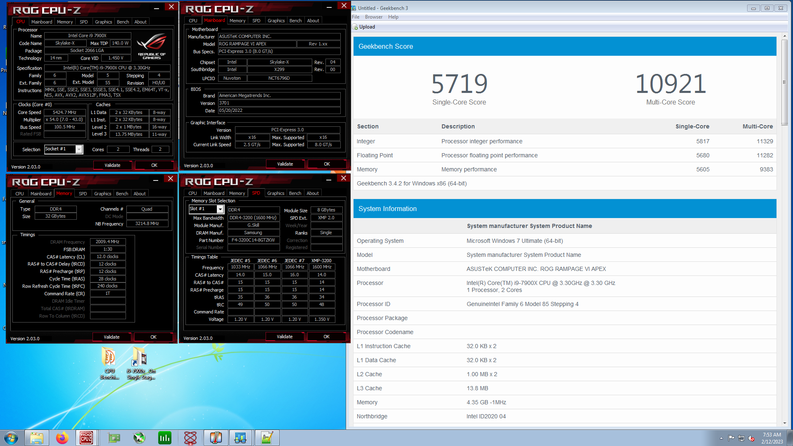Launch Firefox from the taskbar
Screen dimensions: 793x446
tap(62, 438)
